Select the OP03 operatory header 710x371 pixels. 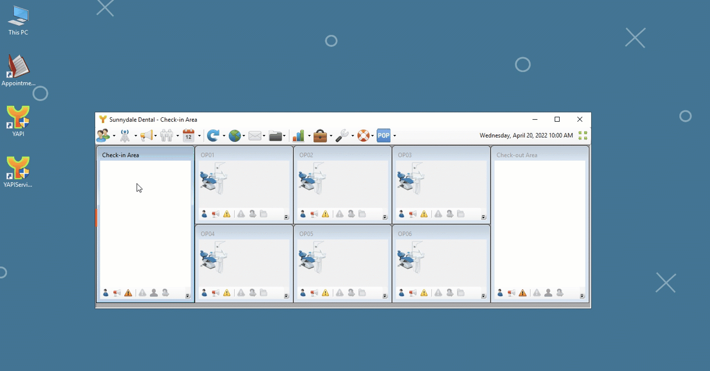pos(441,155)
